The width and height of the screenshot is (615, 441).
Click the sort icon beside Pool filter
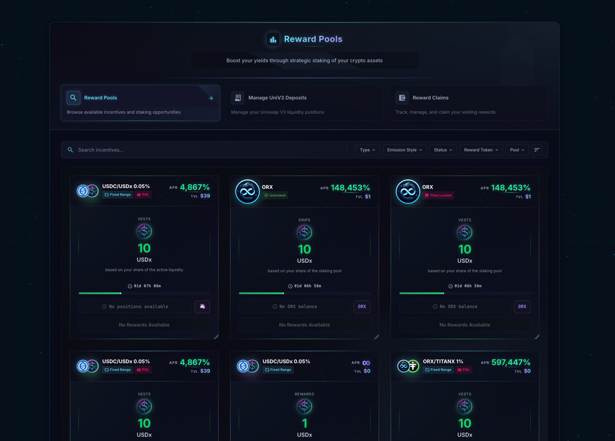(x=537, y=150)
